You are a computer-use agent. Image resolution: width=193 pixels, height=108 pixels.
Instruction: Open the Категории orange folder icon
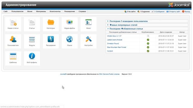point(51,24)
